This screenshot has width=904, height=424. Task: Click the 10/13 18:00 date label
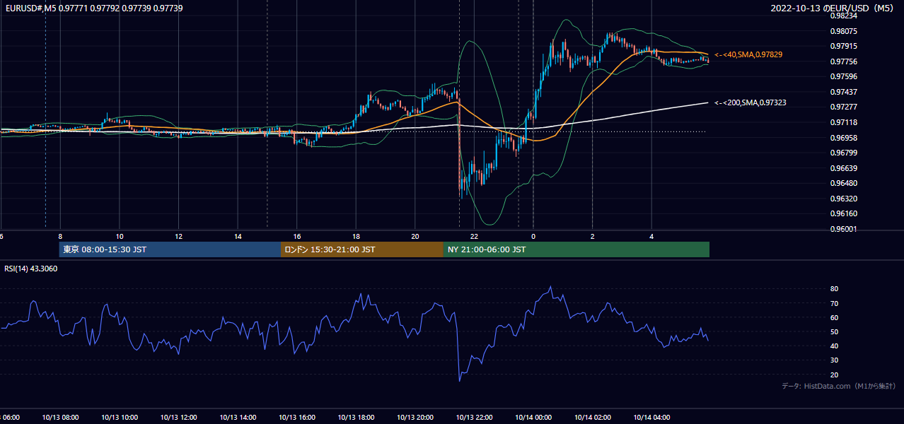pos(356,418)
